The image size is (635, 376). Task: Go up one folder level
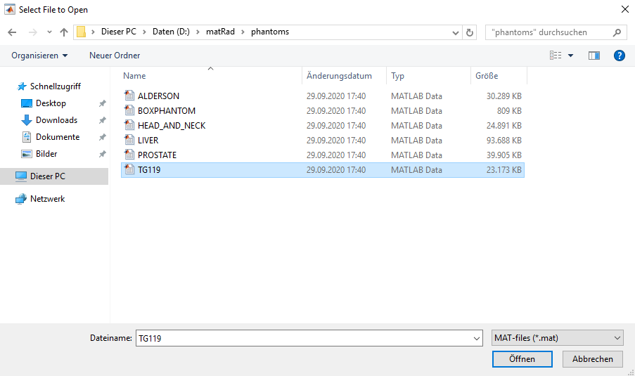pyautogui.click(x=64, y=32)
